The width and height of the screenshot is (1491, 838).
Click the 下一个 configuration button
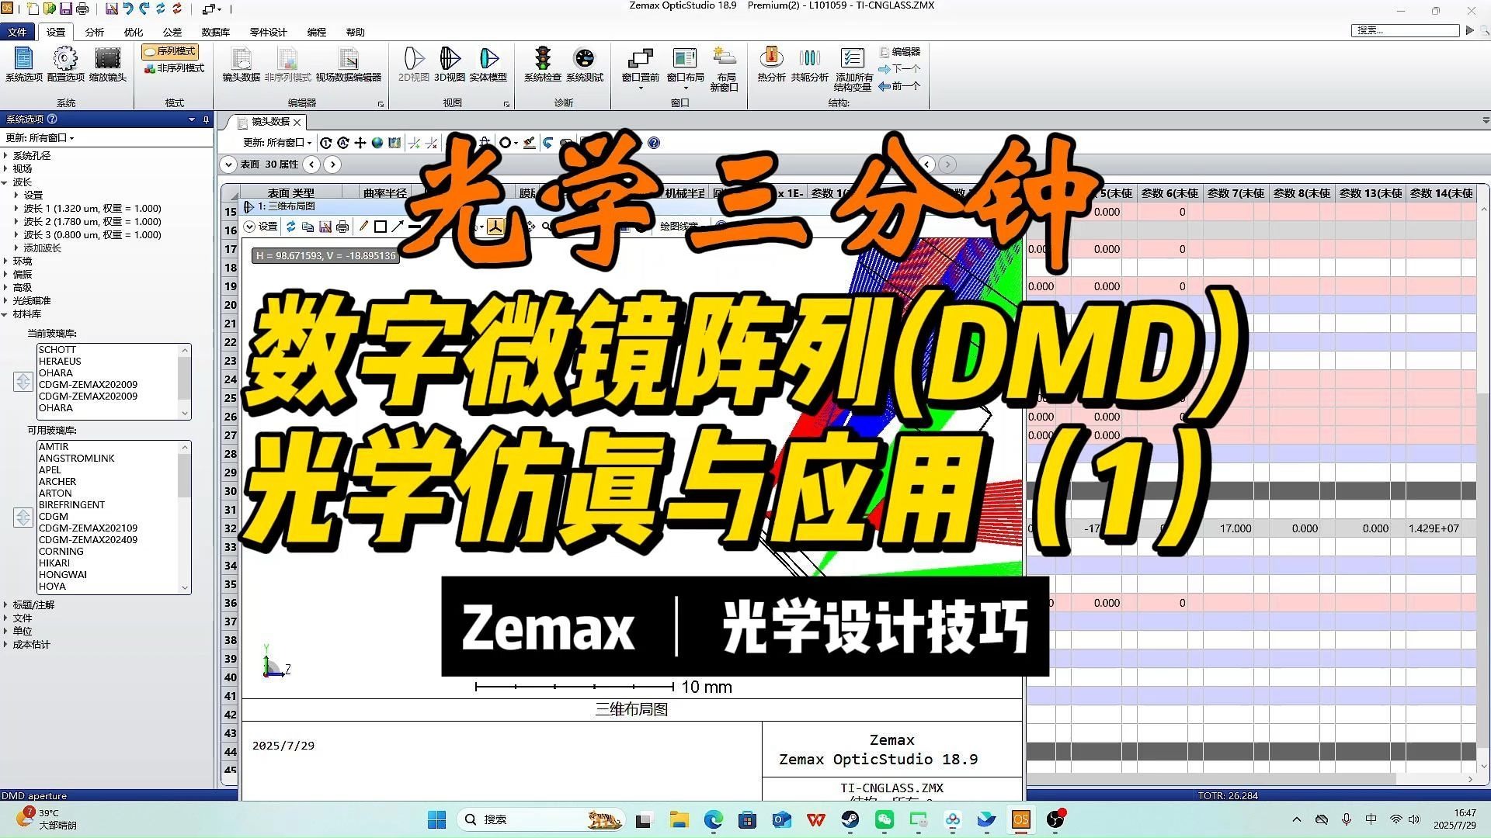click(x=900, y=68)
